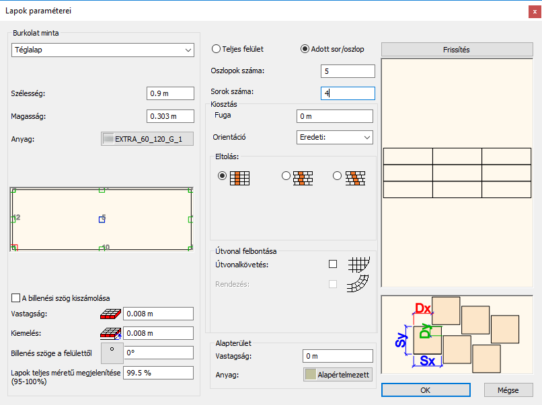
Task: Close the Lapok paraméterei dialog
Action: [x=535, y=11]
